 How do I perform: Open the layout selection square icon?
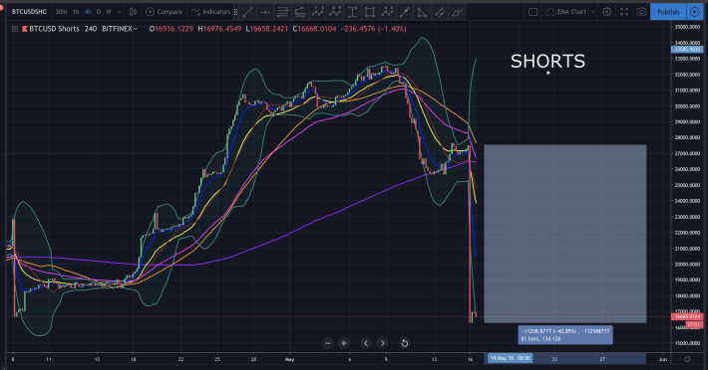[532, 12]
